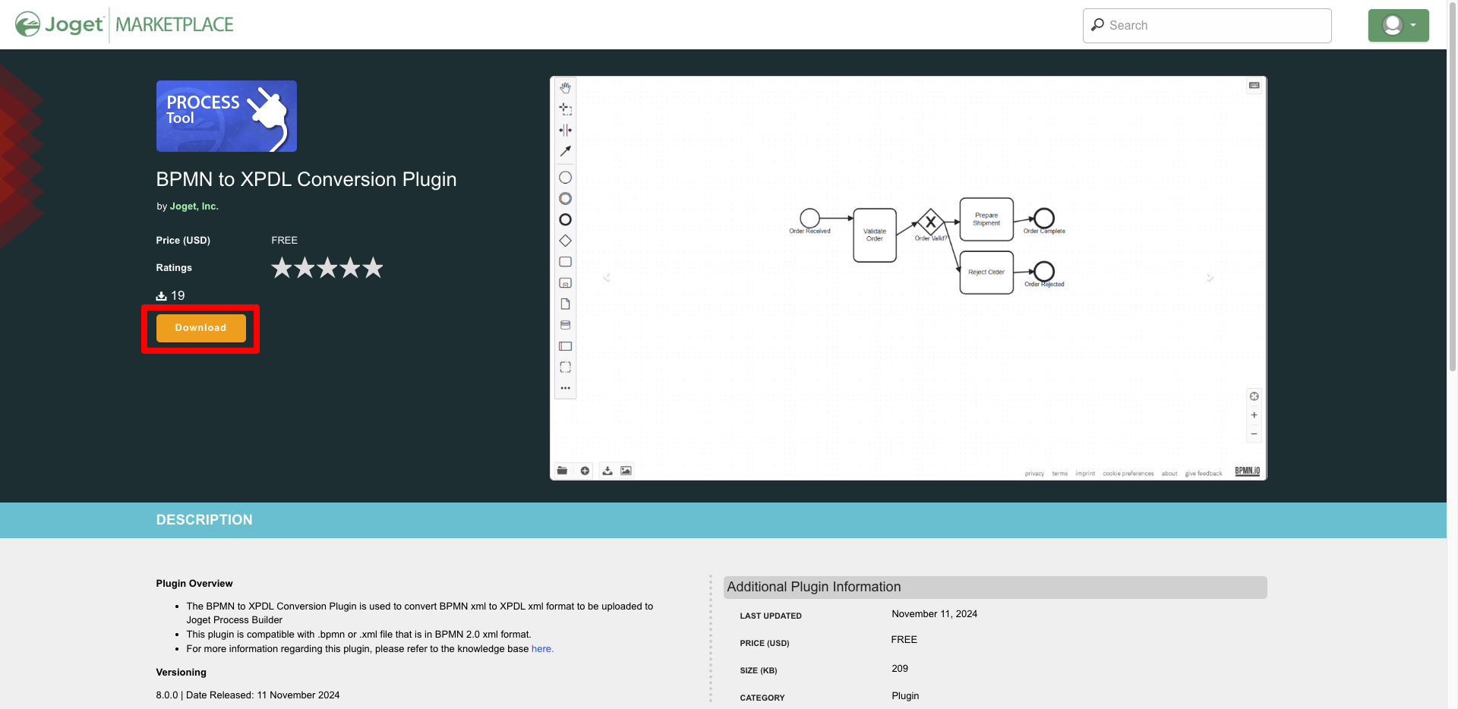
Task: Click the Order Received start event
Action: (809, 219)
